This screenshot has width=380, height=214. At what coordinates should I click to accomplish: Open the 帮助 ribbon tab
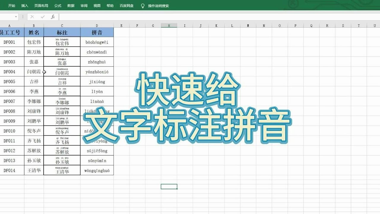(x=109, y=5)
